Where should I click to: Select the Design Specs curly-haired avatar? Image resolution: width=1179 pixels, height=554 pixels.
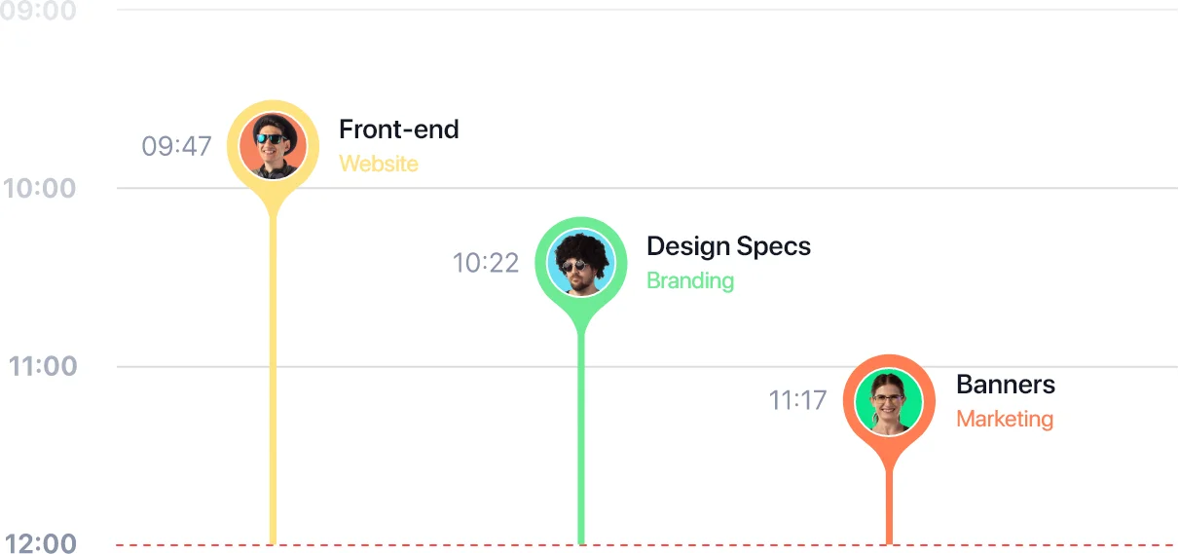point(581,263)
